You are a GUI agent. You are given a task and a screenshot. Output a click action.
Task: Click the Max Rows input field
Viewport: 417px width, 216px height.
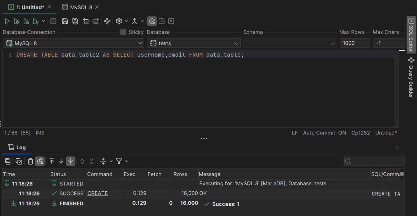pos(355,43)
